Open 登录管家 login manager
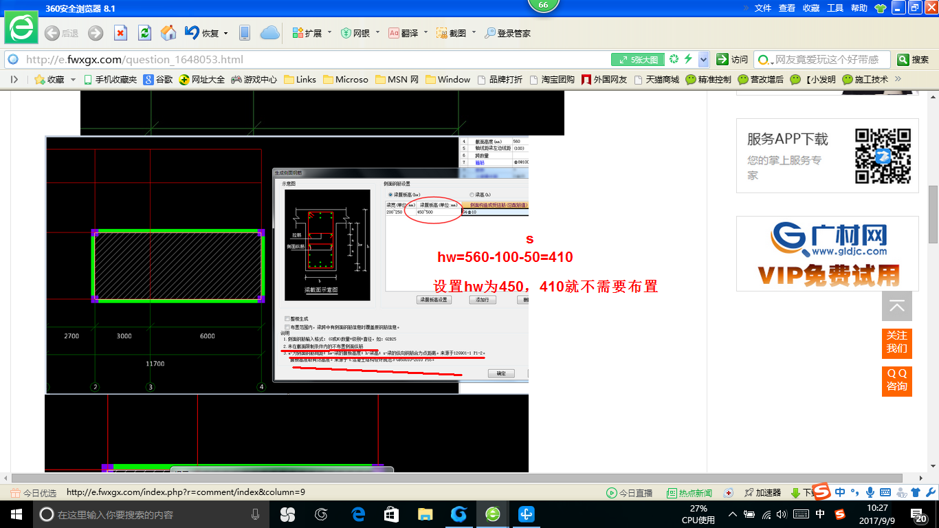939x528 pixels. 507,33
